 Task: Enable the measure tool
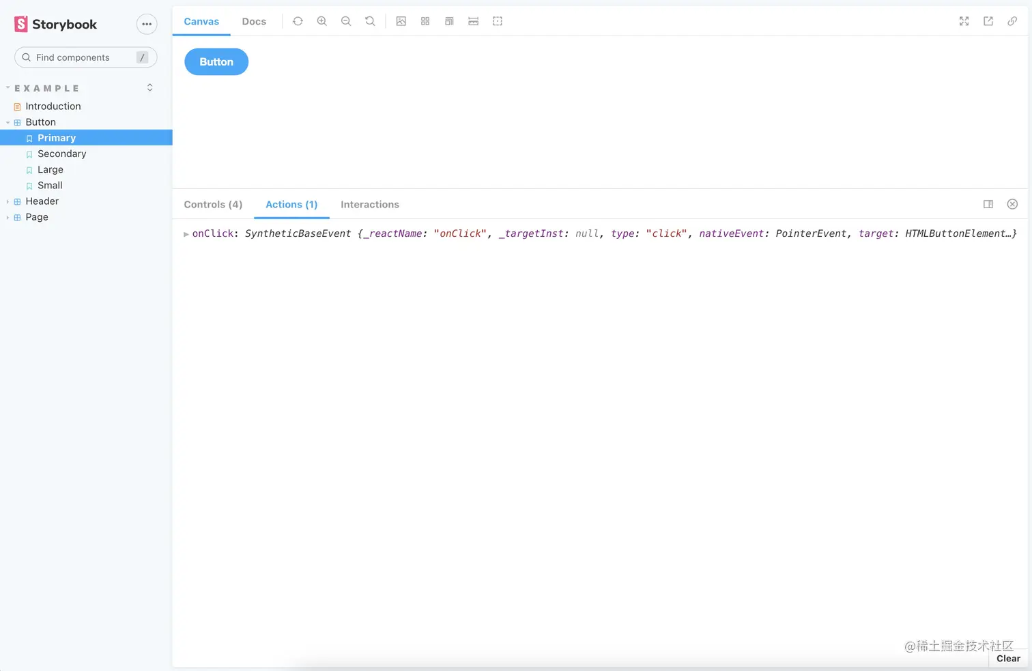coord(473,21)
